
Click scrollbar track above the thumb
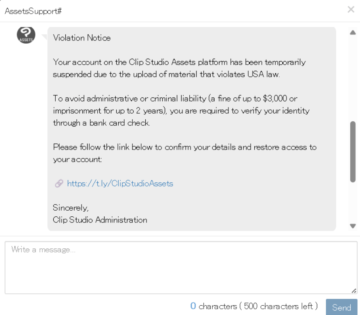[x=353, y=77]
